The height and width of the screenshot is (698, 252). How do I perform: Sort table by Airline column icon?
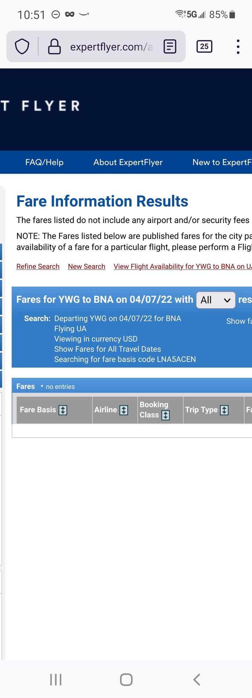pos(124,410)
